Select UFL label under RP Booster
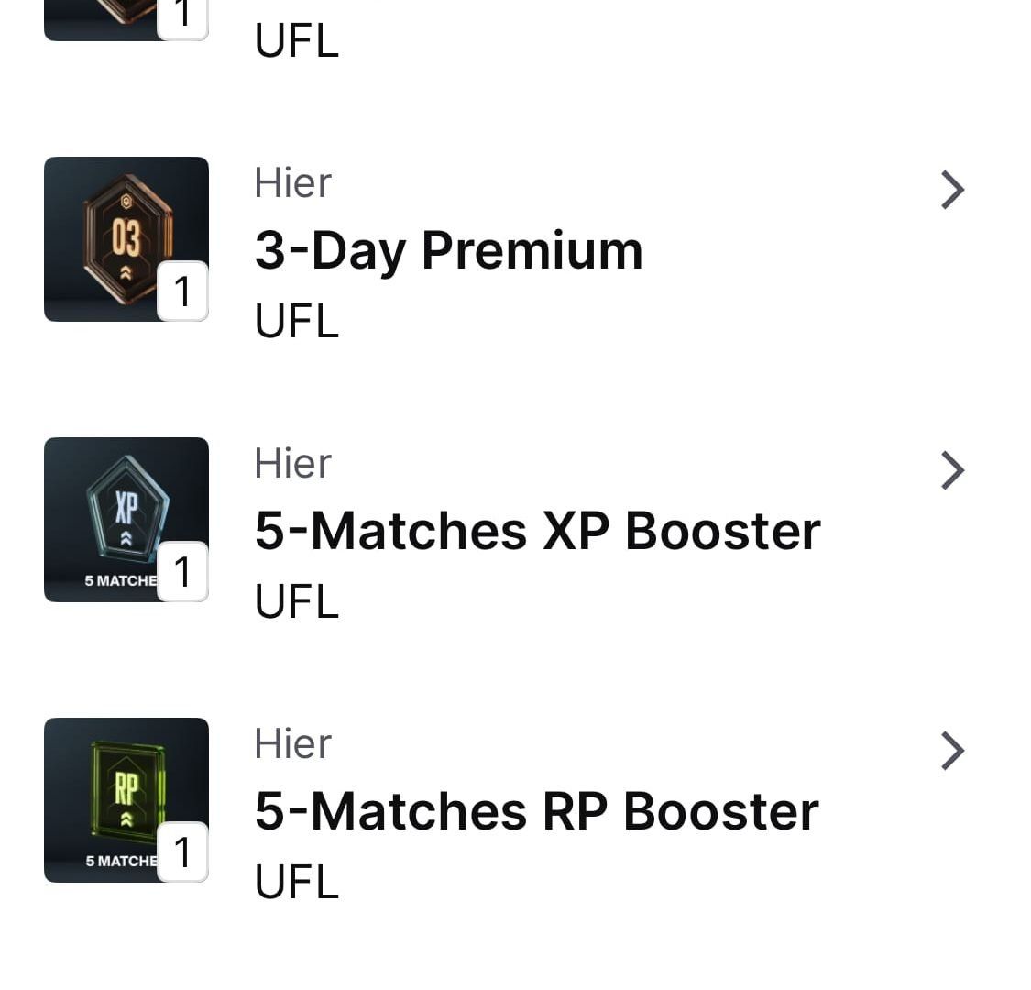This screenshot has height=990, width=1031. [297, 882]
